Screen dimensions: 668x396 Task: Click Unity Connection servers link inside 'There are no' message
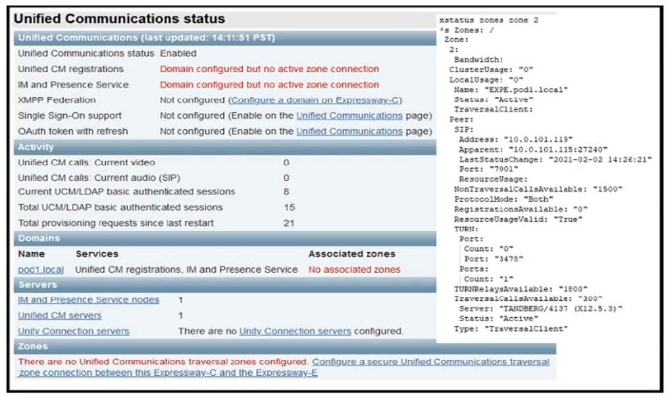pyautogui.click(x=295, y=331)
